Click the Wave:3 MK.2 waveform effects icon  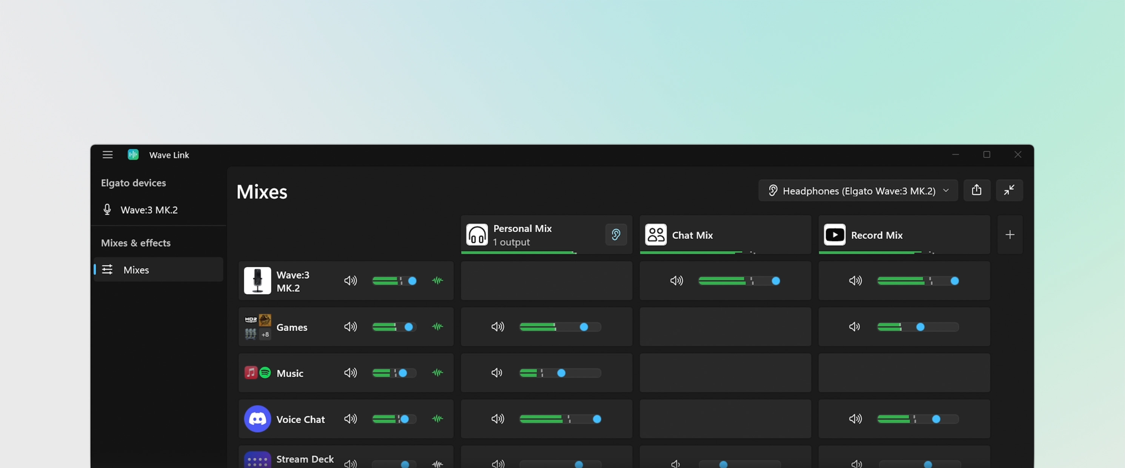tap(437, 281)
